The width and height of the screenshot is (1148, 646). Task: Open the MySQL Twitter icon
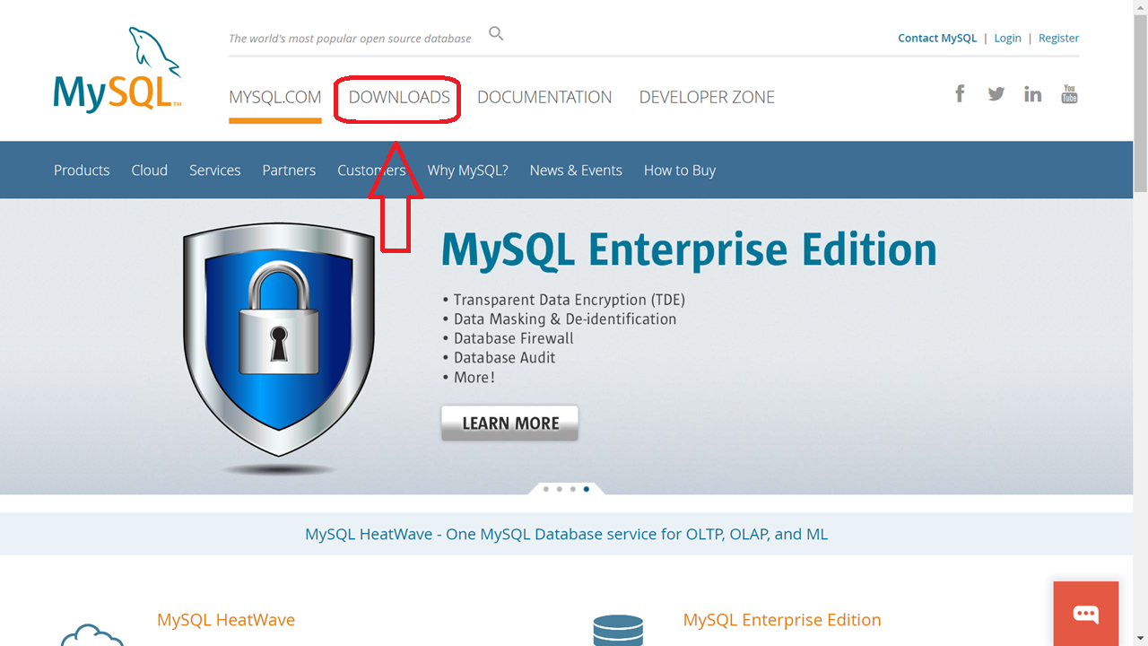(996, 93)
